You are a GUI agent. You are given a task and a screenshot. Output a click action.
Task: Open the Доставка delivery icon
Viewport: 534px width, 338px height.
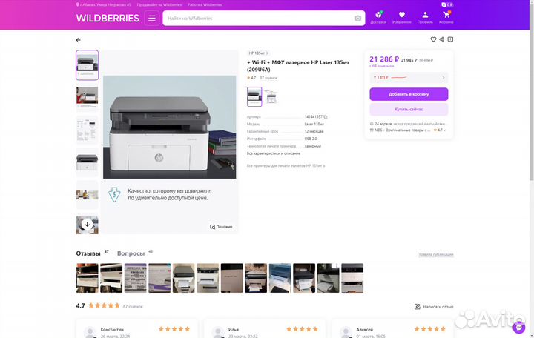click(x=378, y=17)
